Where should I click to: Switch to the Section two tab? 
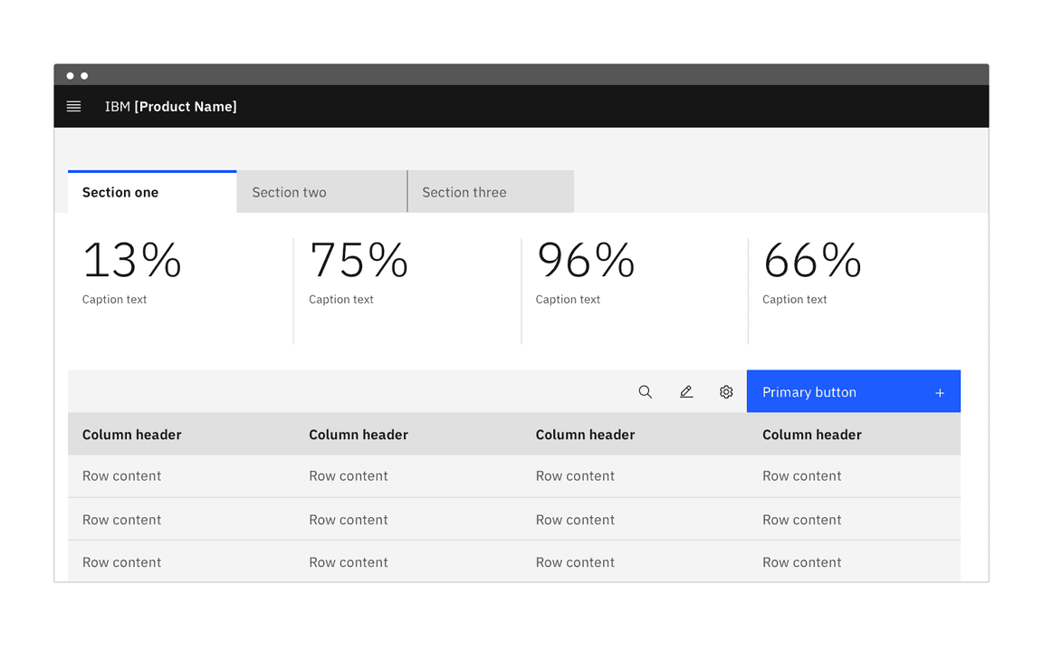[x=289, y=192]
